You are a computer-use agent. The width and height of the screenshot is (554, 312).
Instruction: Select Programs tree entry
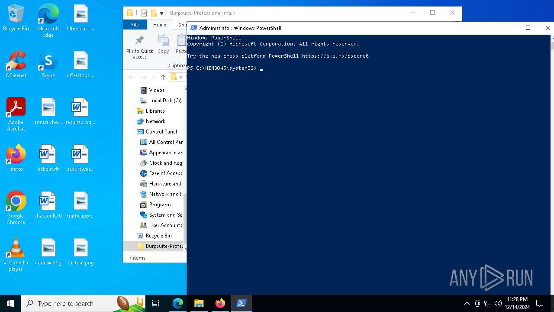[x=160, y=205]
